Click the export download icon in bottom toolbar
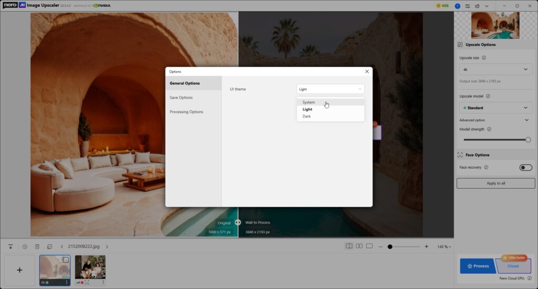Screen dimensions: 538x289 pos(11,246)
